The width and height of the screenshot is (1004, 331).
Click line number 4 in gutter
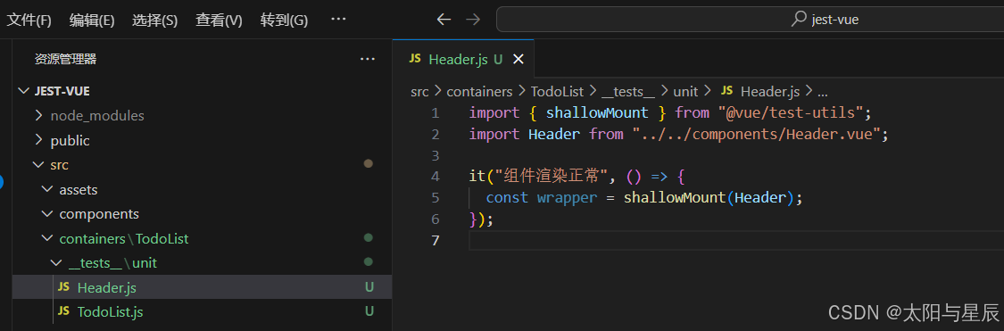[x=436, y=177]
